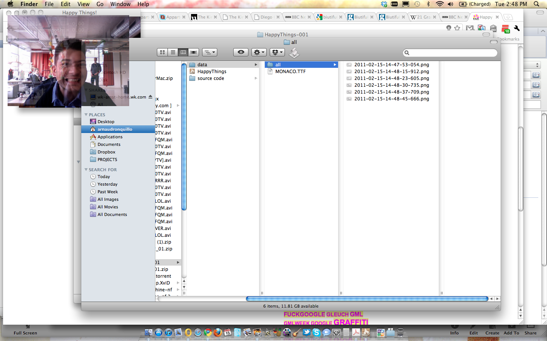Collapse the SEARCH FOR sidebar section
Image resolution: width=547 pixels, height=341 pixels.
click(x=86, y=170)
